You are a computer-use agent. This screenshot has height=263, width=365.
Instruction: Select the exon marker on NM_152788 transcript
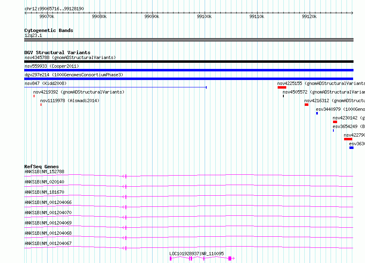(126, 176)
